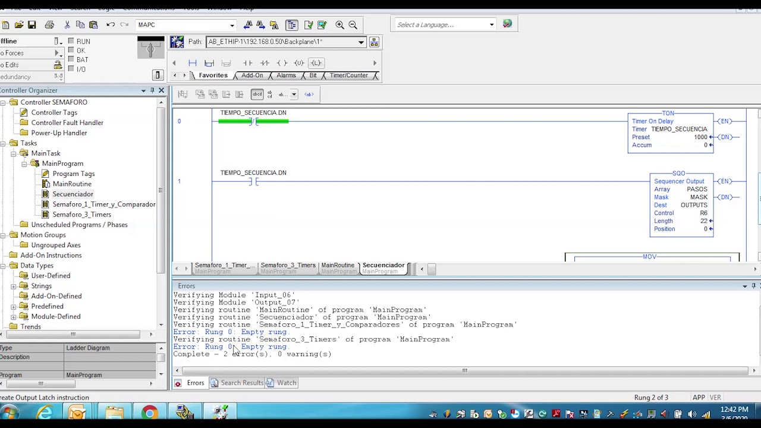
Task: Open the Offline controller status dropdown
Action: (58, 42)
